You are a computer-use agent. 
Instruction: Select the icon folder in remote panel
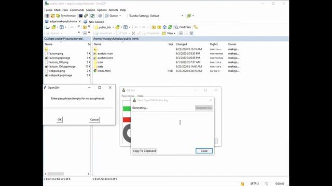point(100,62)
